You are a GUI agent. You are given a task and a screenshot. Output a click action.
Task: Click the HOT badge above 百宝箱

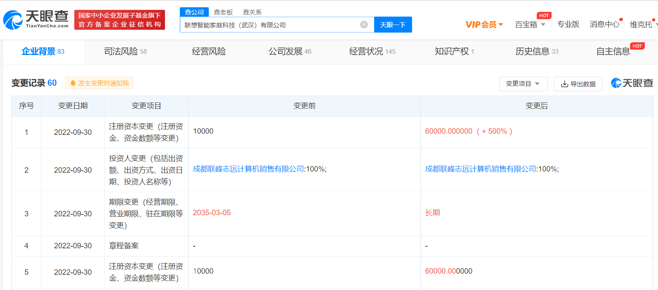[x=544, y=16]
